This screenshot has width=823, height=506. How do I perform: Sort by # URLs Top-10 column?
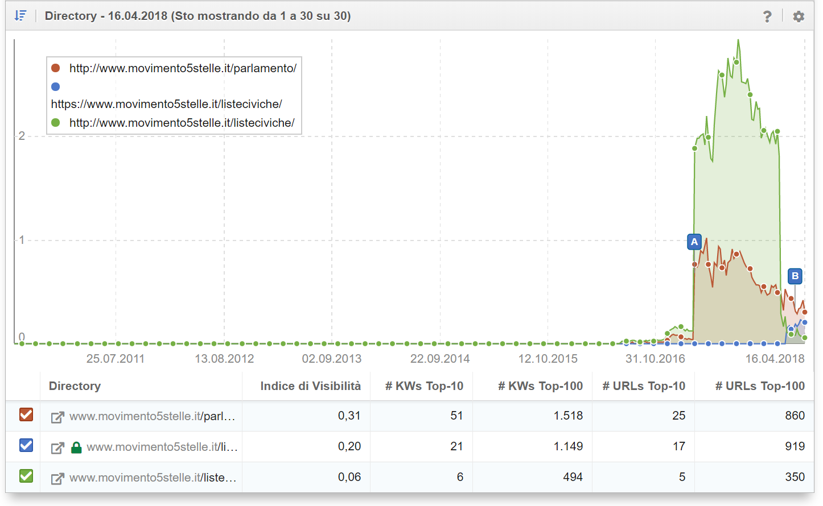tap(644, 386)
